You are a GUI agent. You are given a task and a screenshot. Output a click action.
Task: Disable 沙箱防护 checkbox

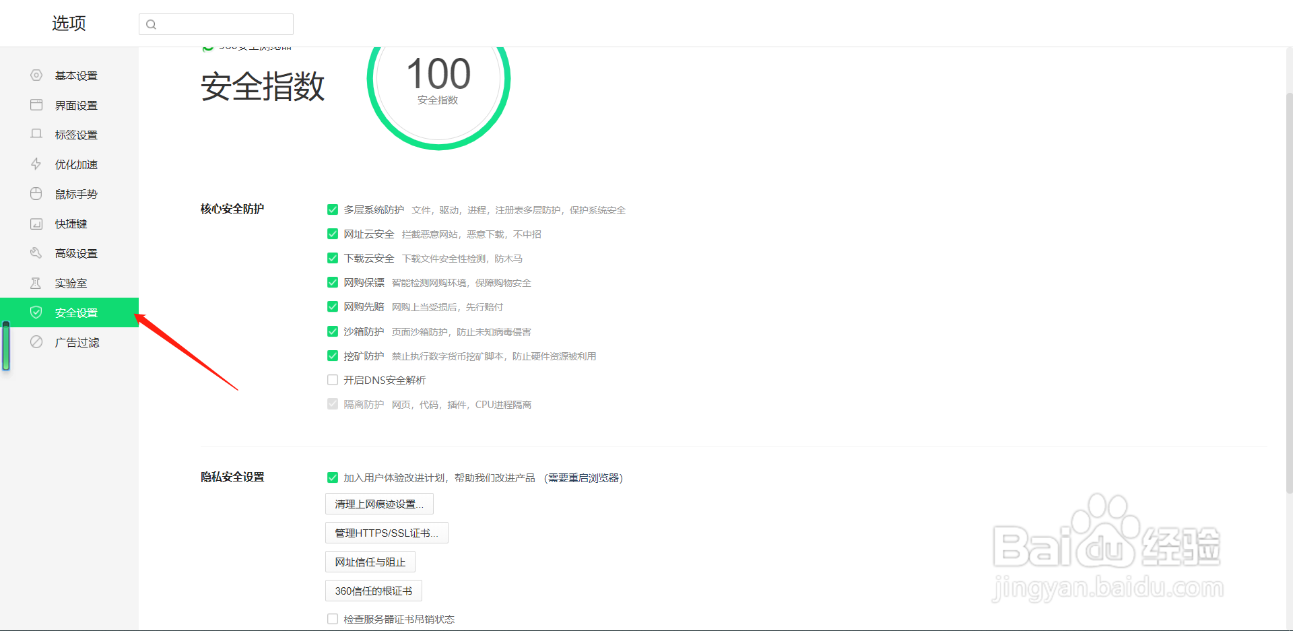coord(333,331)
